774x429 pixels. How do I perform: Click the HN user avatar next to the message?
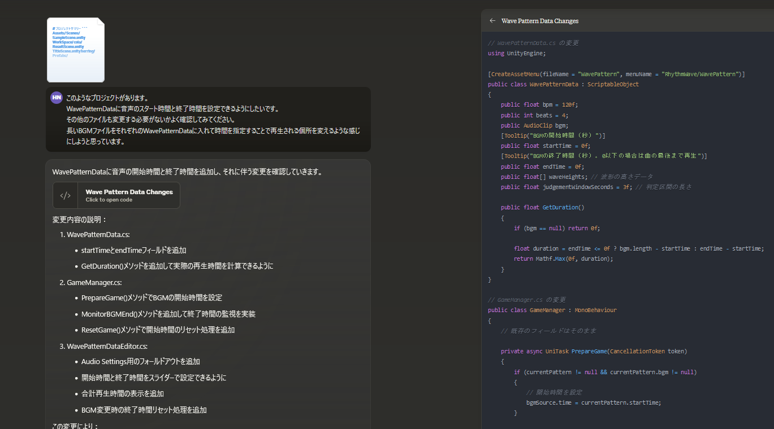coord(56,98)
